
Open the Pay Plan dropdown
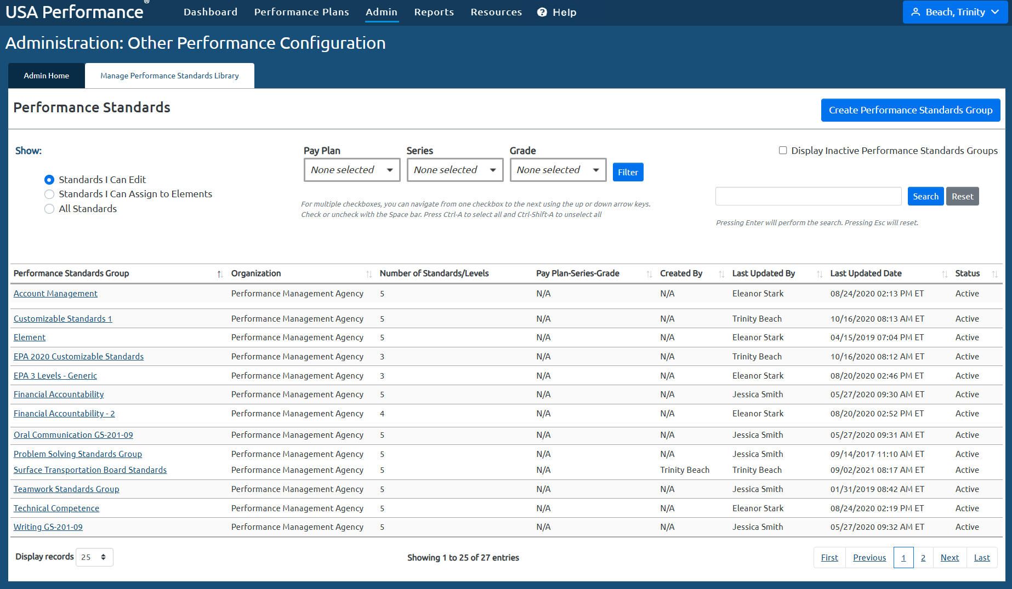tap(352, 170)
